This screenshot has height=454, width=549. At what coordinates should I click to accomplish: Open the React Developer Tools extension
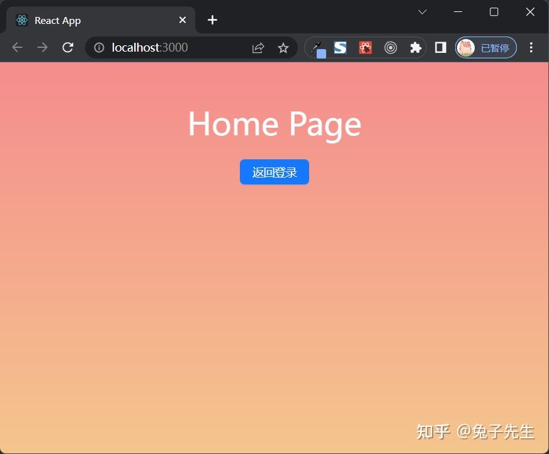pyautogui.click(x=365, y=47)
